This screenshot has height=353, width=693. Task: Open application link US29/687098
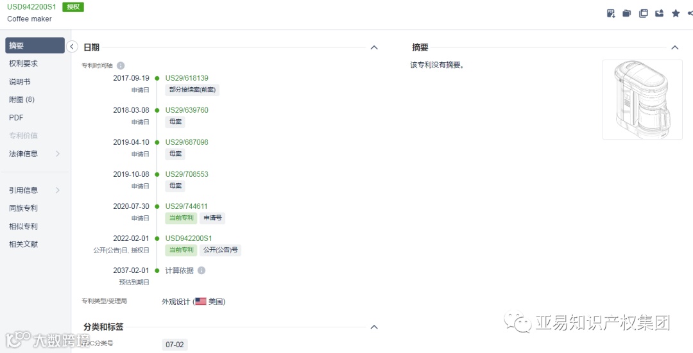pos(187,142)
